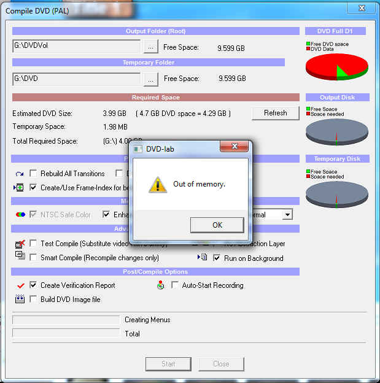
Task: Enable Smart Compile checkbox
Action: point(33,257)
